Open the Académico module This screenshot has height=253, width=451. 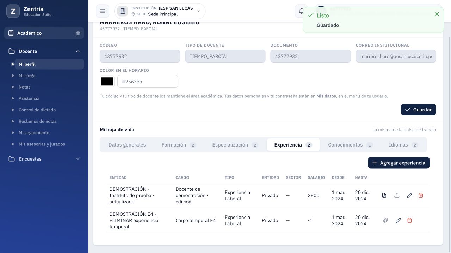click(x=44, y=33)
